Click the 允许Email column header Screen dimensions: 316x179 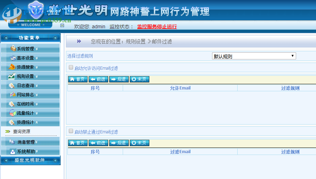pos(180,88)
